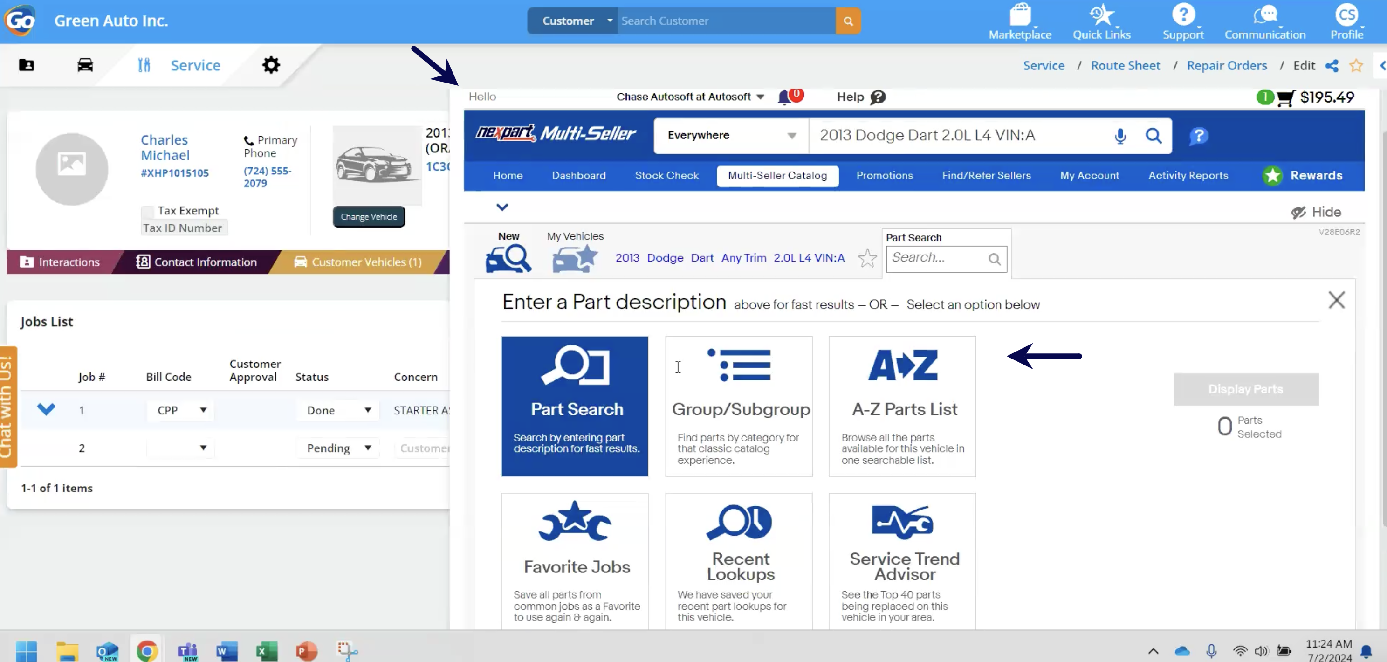Favorite the 2013 Dodge Dart star
Viewport: 1387px width, 662px height.
point(867,259)
